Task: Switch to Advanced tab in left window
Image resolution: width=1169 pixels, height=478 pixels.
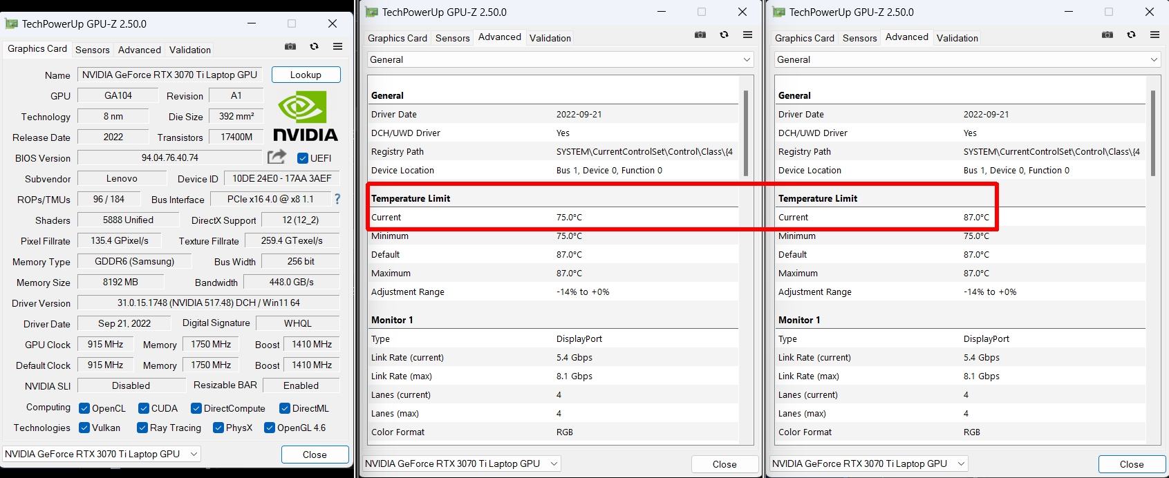Action: (140, 50)
